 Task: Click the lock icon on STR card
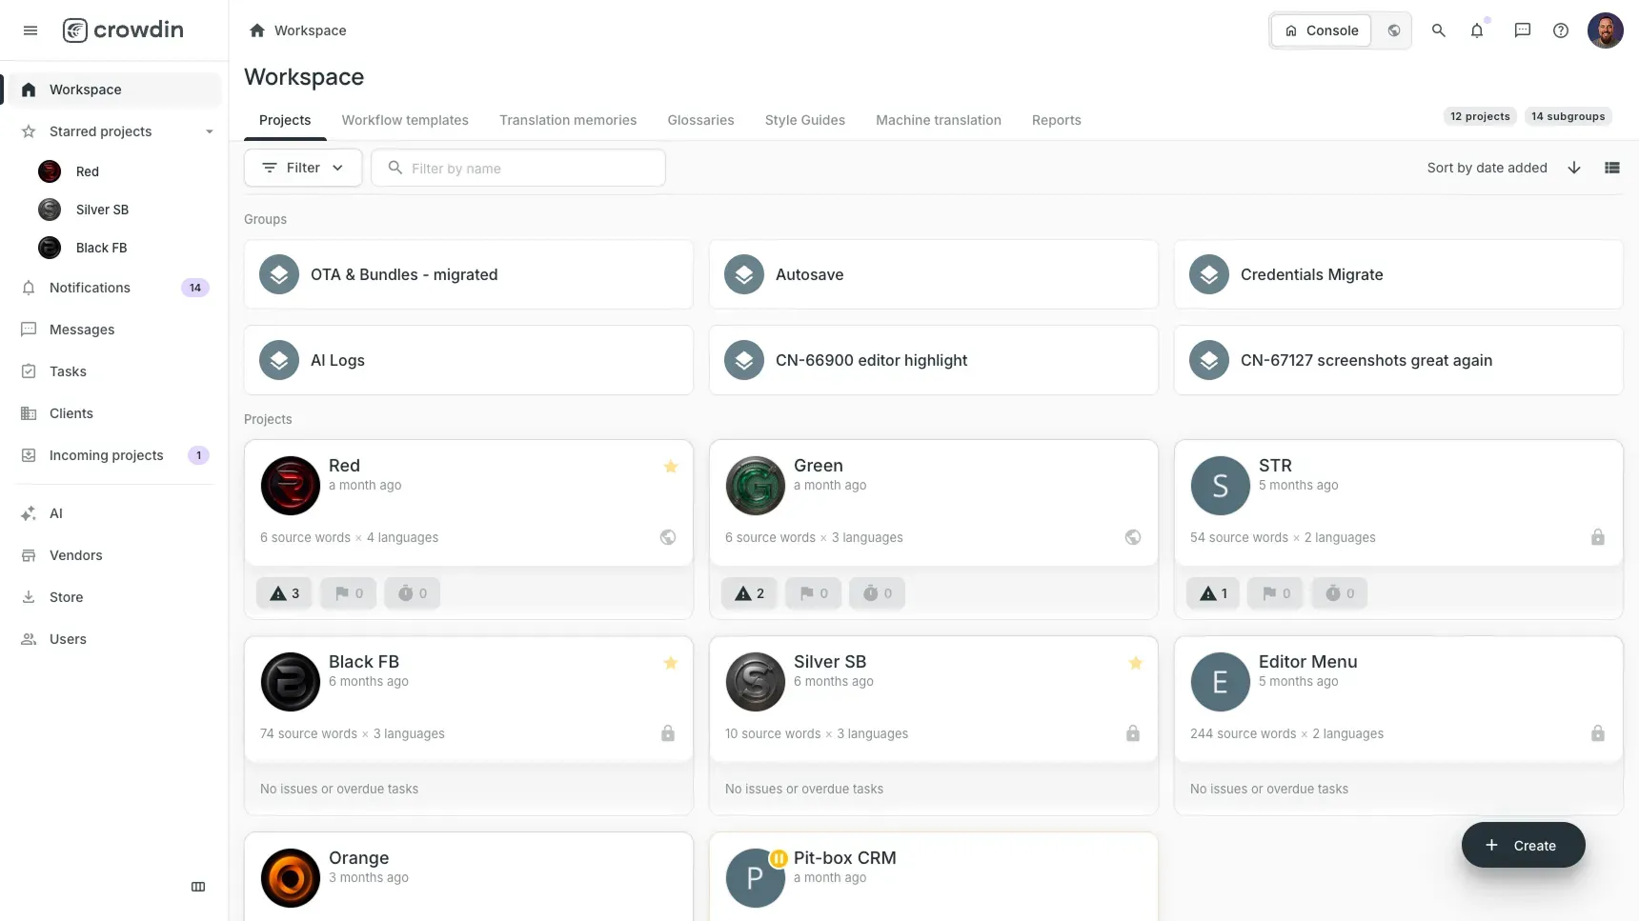(x=1598, y=537)
